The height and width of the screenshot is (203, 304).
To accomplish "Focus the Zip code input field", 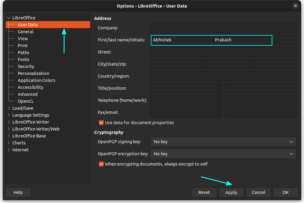I will (x=276, y=64).
